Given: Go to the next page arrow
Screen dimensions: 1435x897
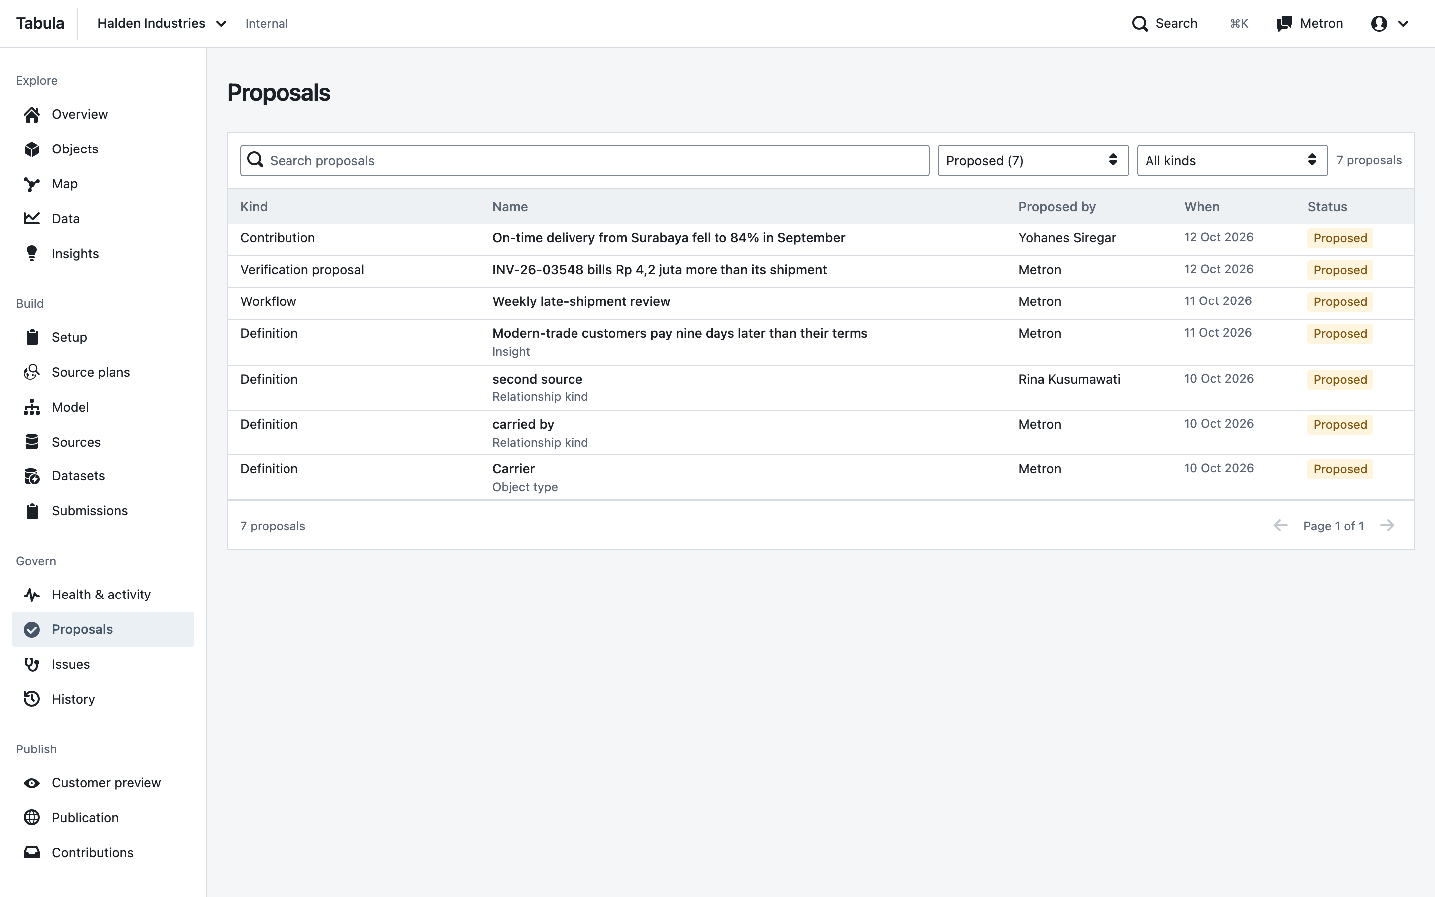Looking at the screenshot, I should point(1387,526).
